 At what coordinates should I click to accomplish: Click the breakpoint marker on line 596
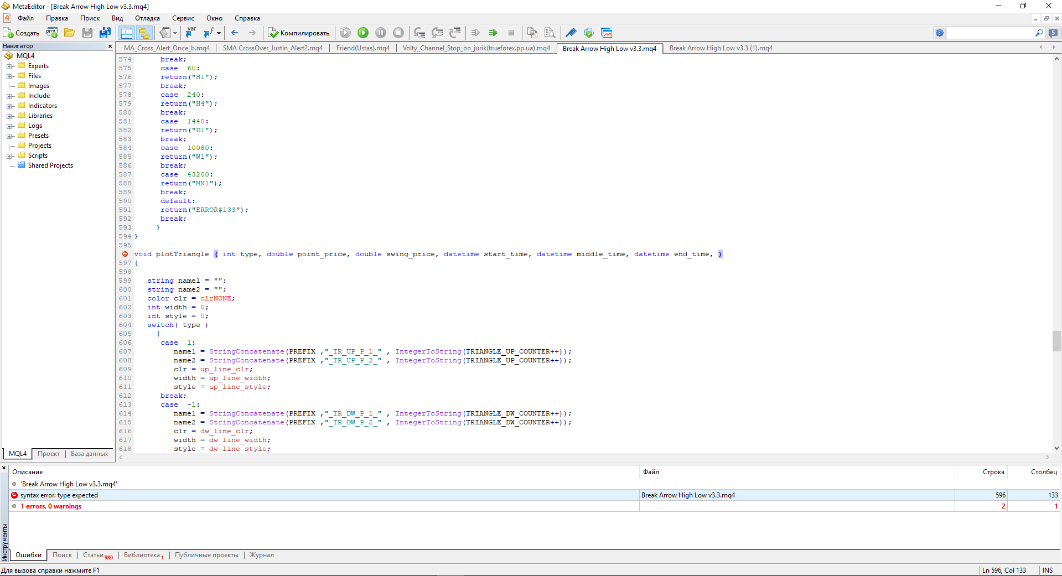pos(125,255)
